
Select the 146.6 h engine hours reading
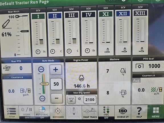click(82, 86)
